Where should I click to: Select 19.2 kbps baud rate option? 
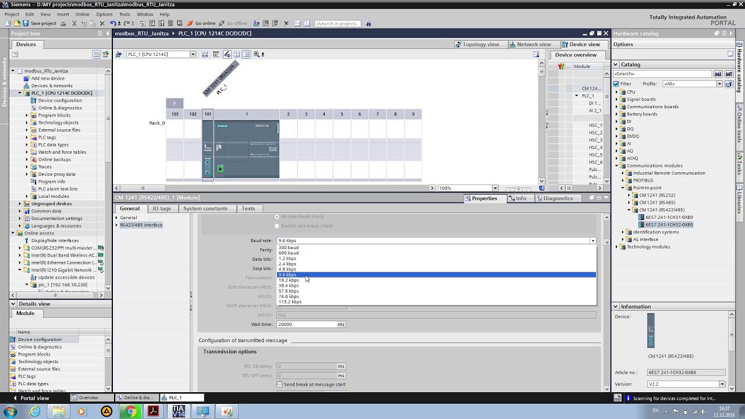(x=437, y=280)
